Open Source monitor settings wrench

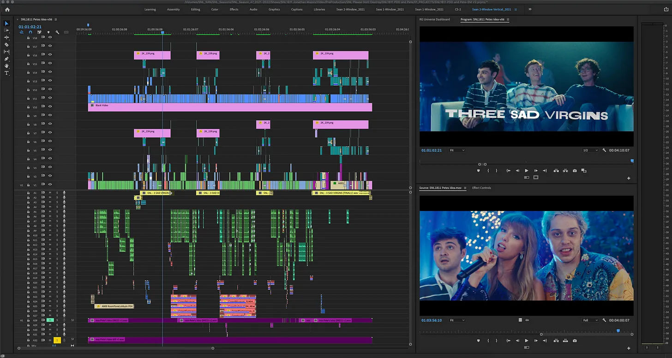point(604,320)
